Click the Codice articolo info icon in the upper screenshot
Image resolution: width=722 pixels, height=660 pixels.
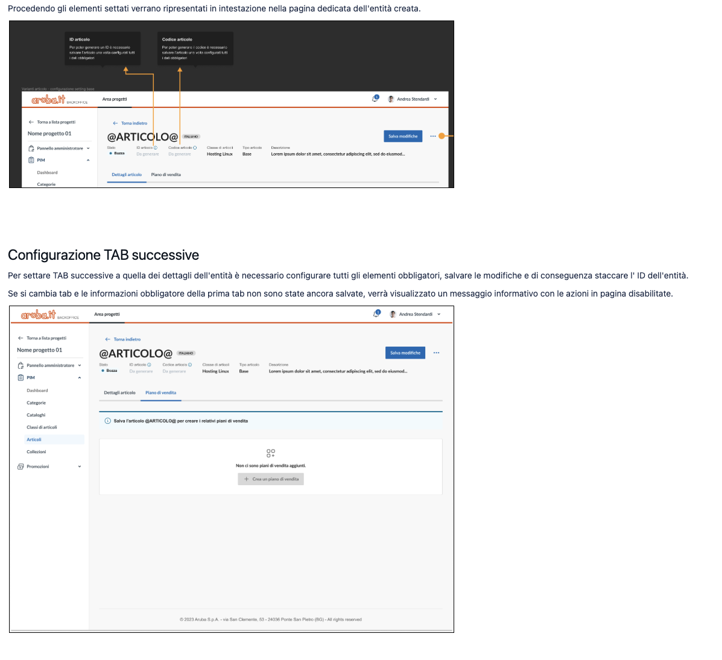click(x=195, y=148)
